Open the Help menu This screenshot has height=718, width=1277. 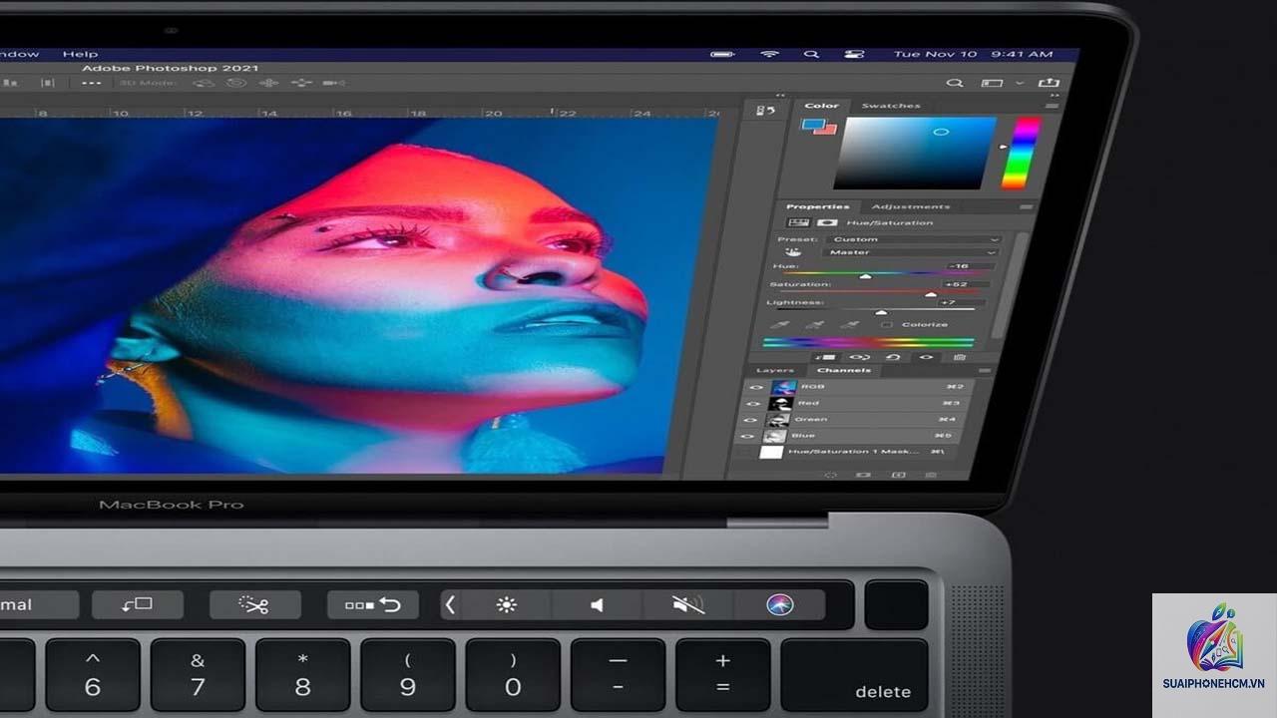click(x=80, y=54)
